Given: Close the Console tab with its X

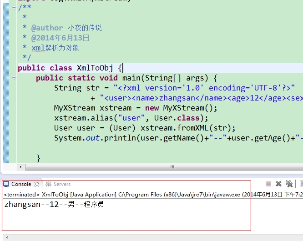Looking at the screenshot, I should coord(37,184).
